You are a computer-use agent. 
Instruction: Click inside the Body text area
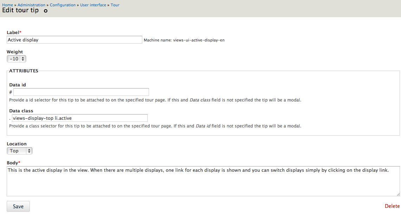click(x=203, y=181)
